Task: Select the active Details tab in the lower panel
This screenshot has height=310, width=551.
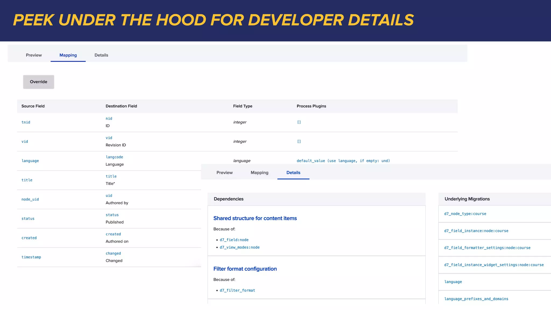Action: click(x=293, y=173)
